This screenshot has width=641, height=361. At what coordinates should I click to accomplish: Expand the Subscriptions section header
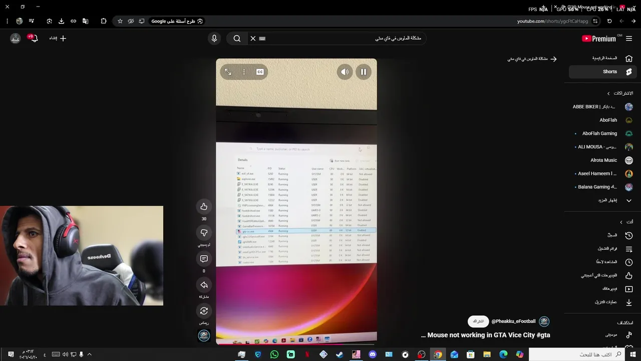[620, 93]
